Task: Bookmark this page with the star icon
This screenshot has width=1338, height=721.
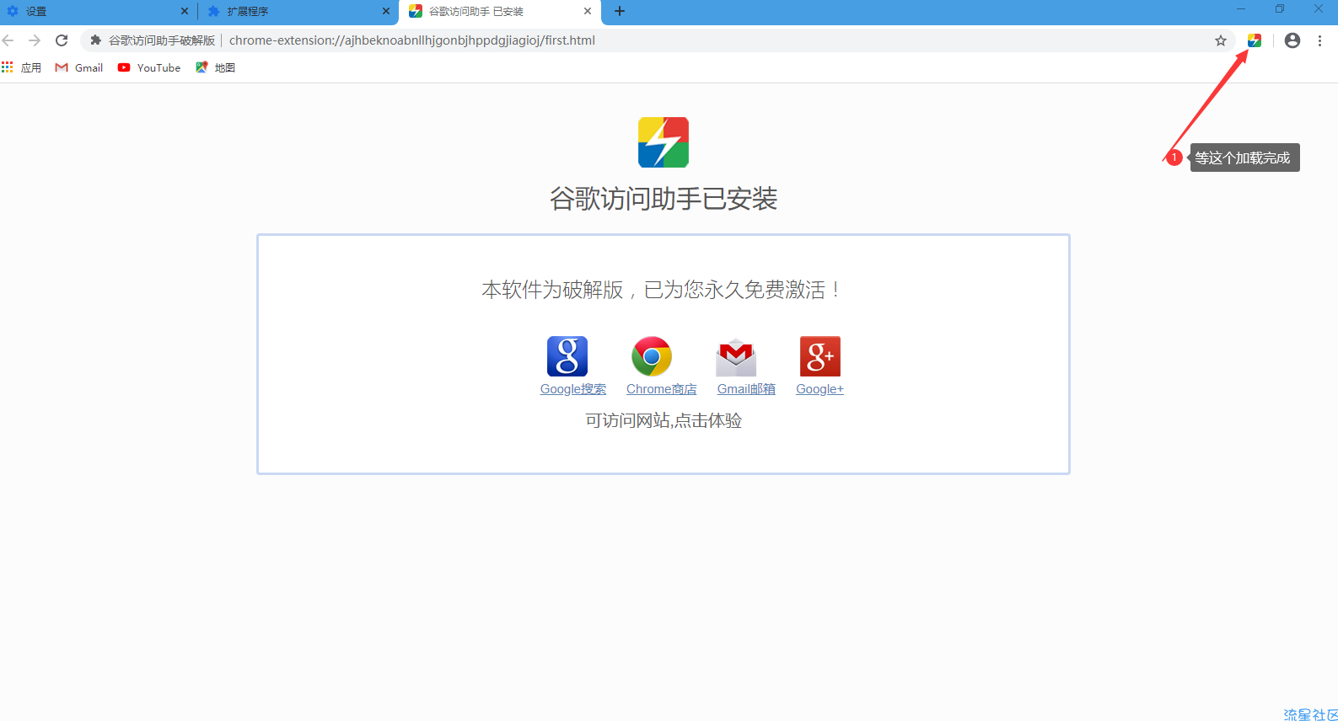Action: pyautogui.click(x=1221, y=40)
